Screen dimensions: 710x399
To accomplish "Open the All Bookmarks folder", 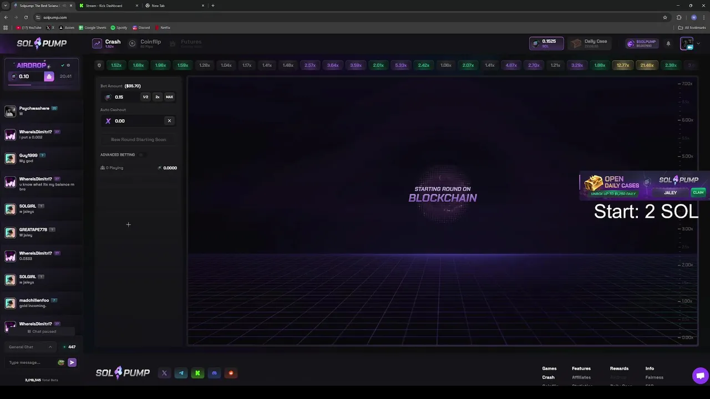I will [x=692, y=28].
